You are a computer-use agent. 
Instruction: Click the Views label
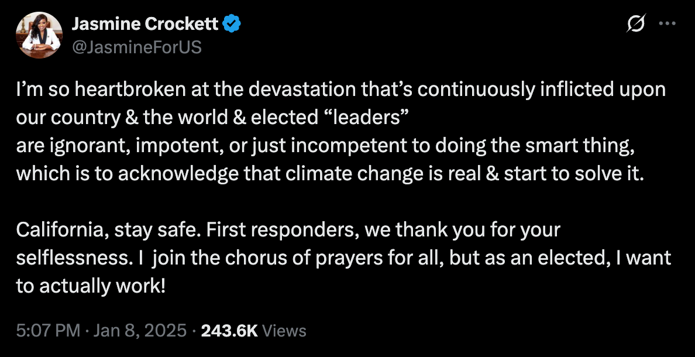coord(284,331)
